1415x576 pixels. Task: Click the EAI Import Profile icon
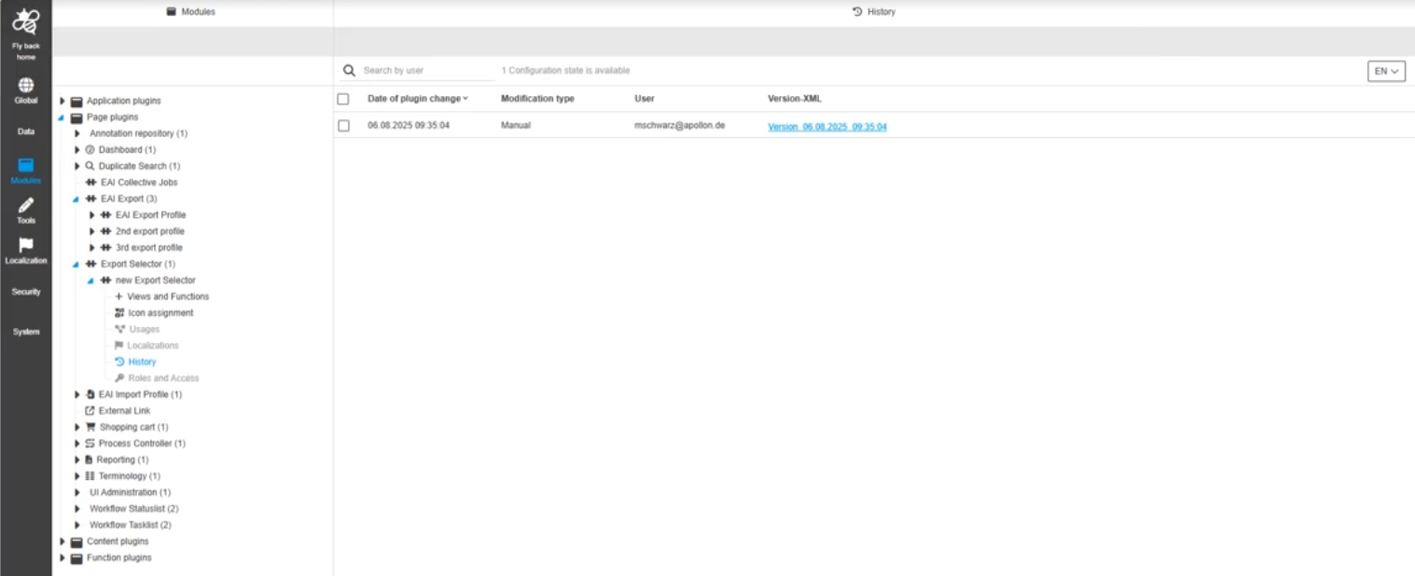point(90,394)
